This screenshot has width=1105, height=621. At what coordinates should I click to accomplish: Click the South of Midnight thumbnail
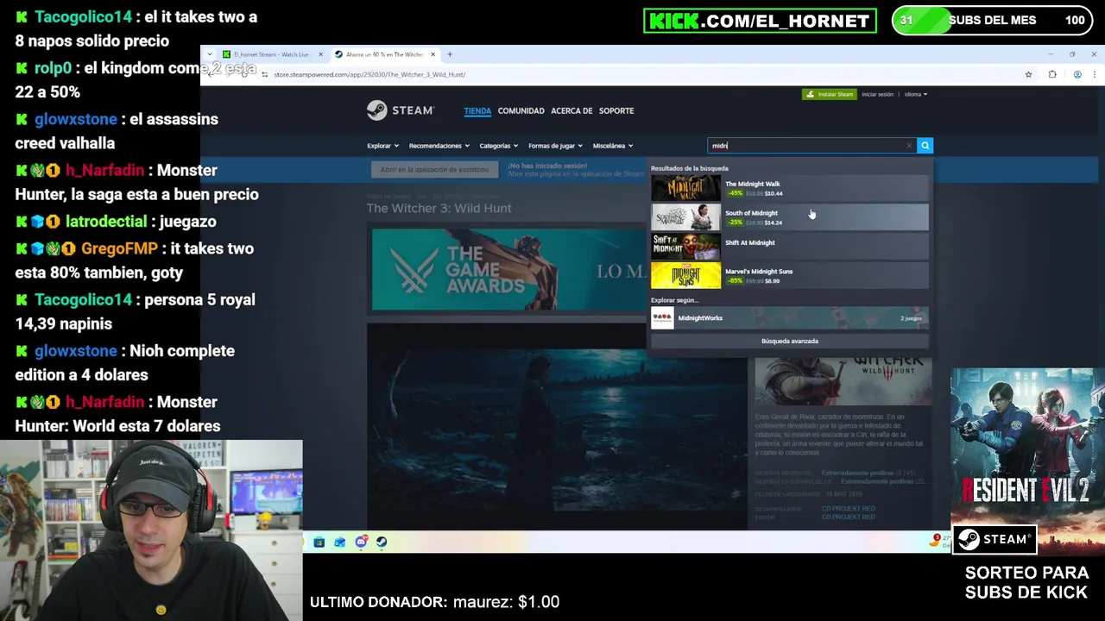point(685,217)
